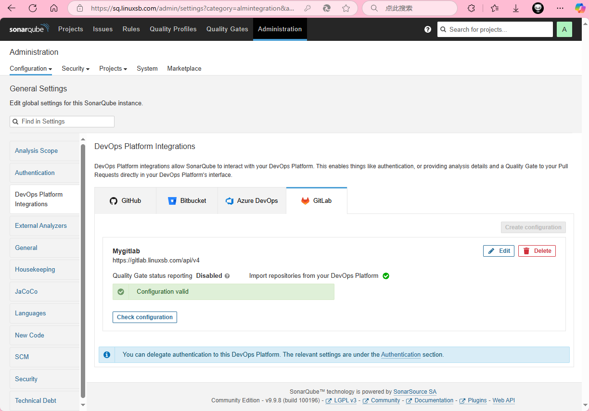Screen dimensions: 589x411
Task: Click the Configuration valid check icon
Action: coord(121,292)
